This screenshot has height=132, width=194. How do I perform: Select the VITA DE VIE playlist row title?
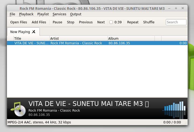(31, 43)
